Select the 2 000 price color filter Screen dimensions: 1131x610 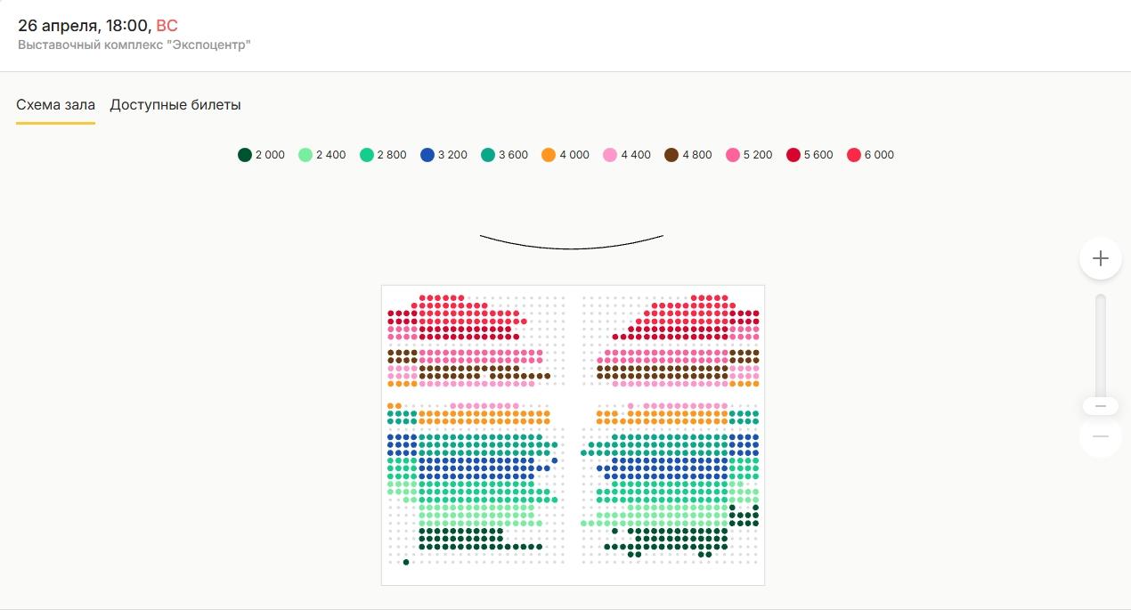[245, 155]
